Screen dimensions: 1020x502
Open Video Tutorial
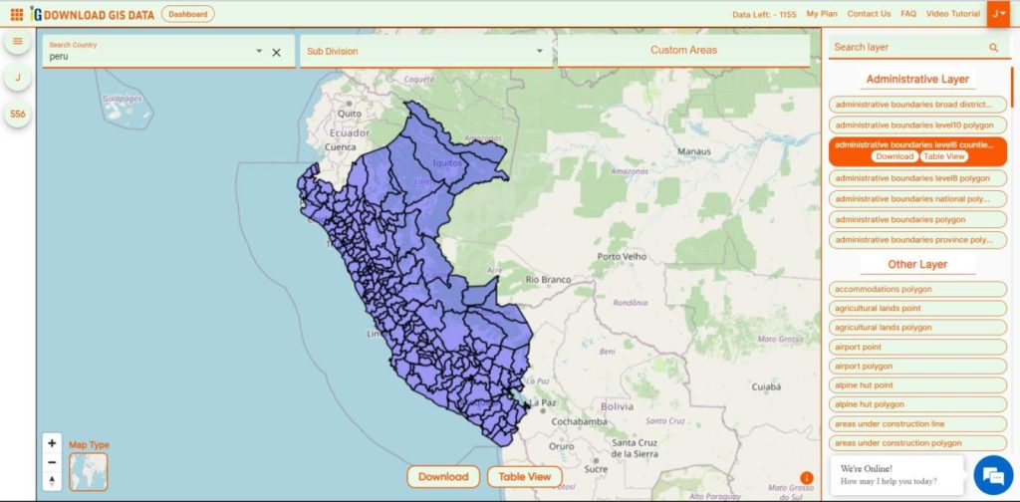953,14
